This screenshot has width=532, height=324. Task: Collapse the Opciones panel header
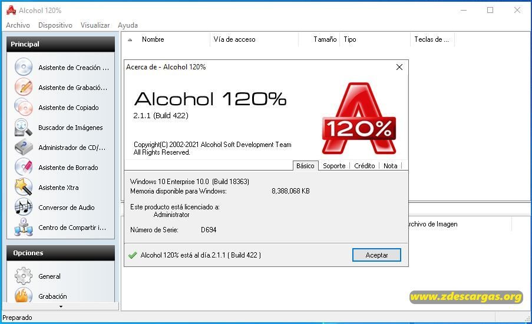[x=61, y=253]
